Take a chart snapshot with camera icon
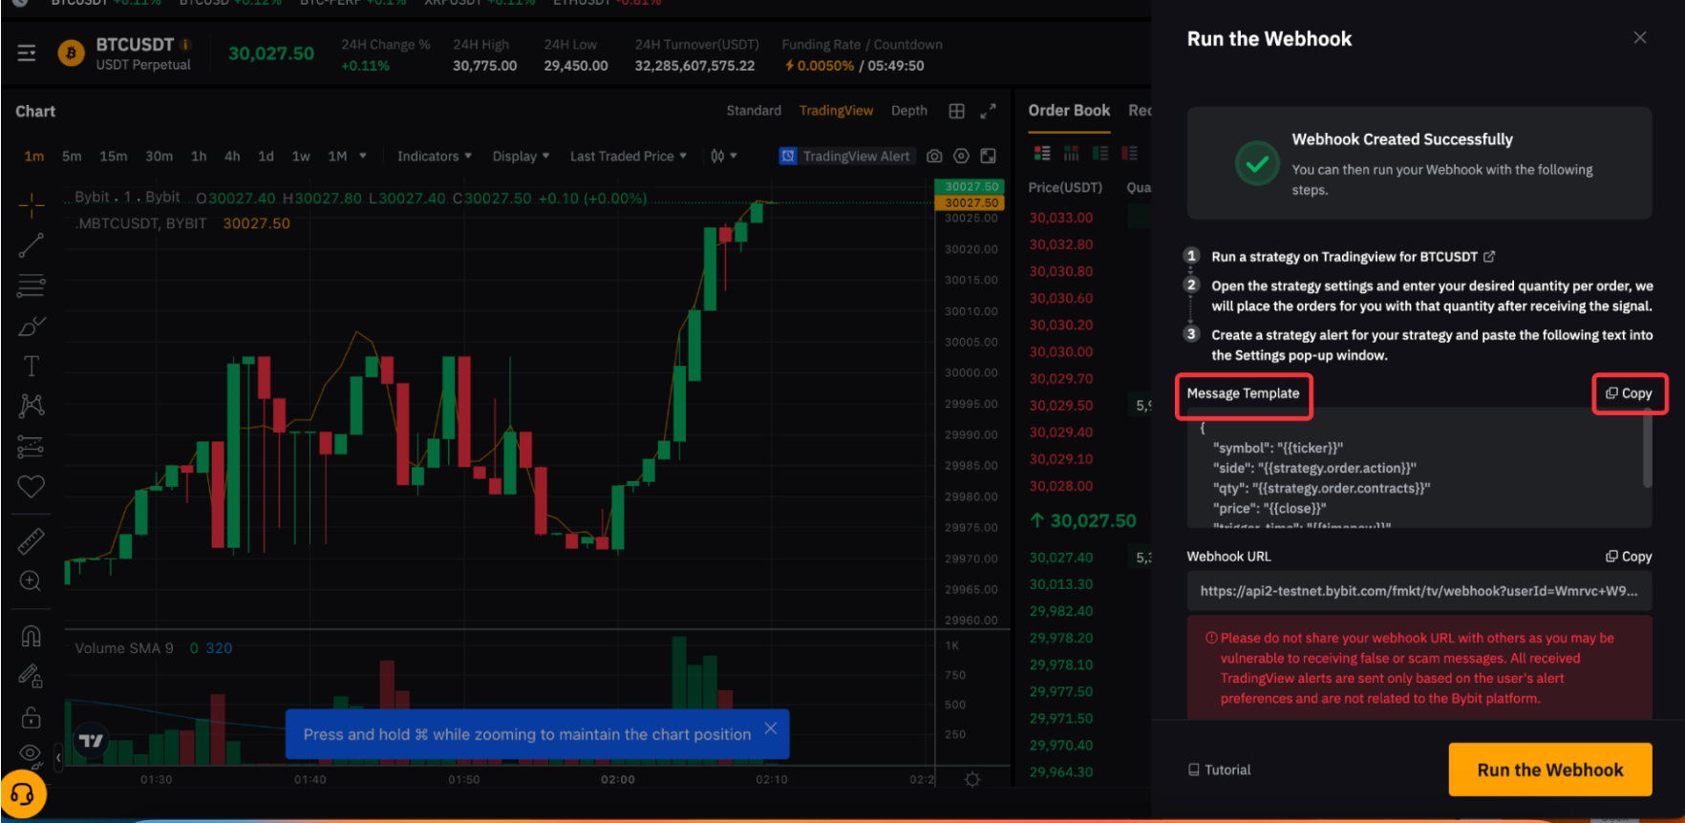 (x=934, y=157)
